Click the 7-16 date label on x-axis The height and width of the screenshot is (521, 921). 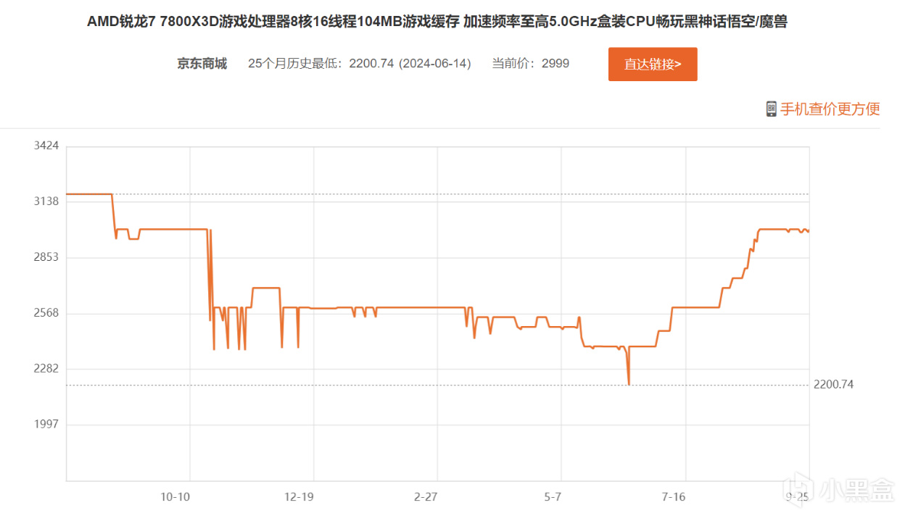tap(674, 497)
